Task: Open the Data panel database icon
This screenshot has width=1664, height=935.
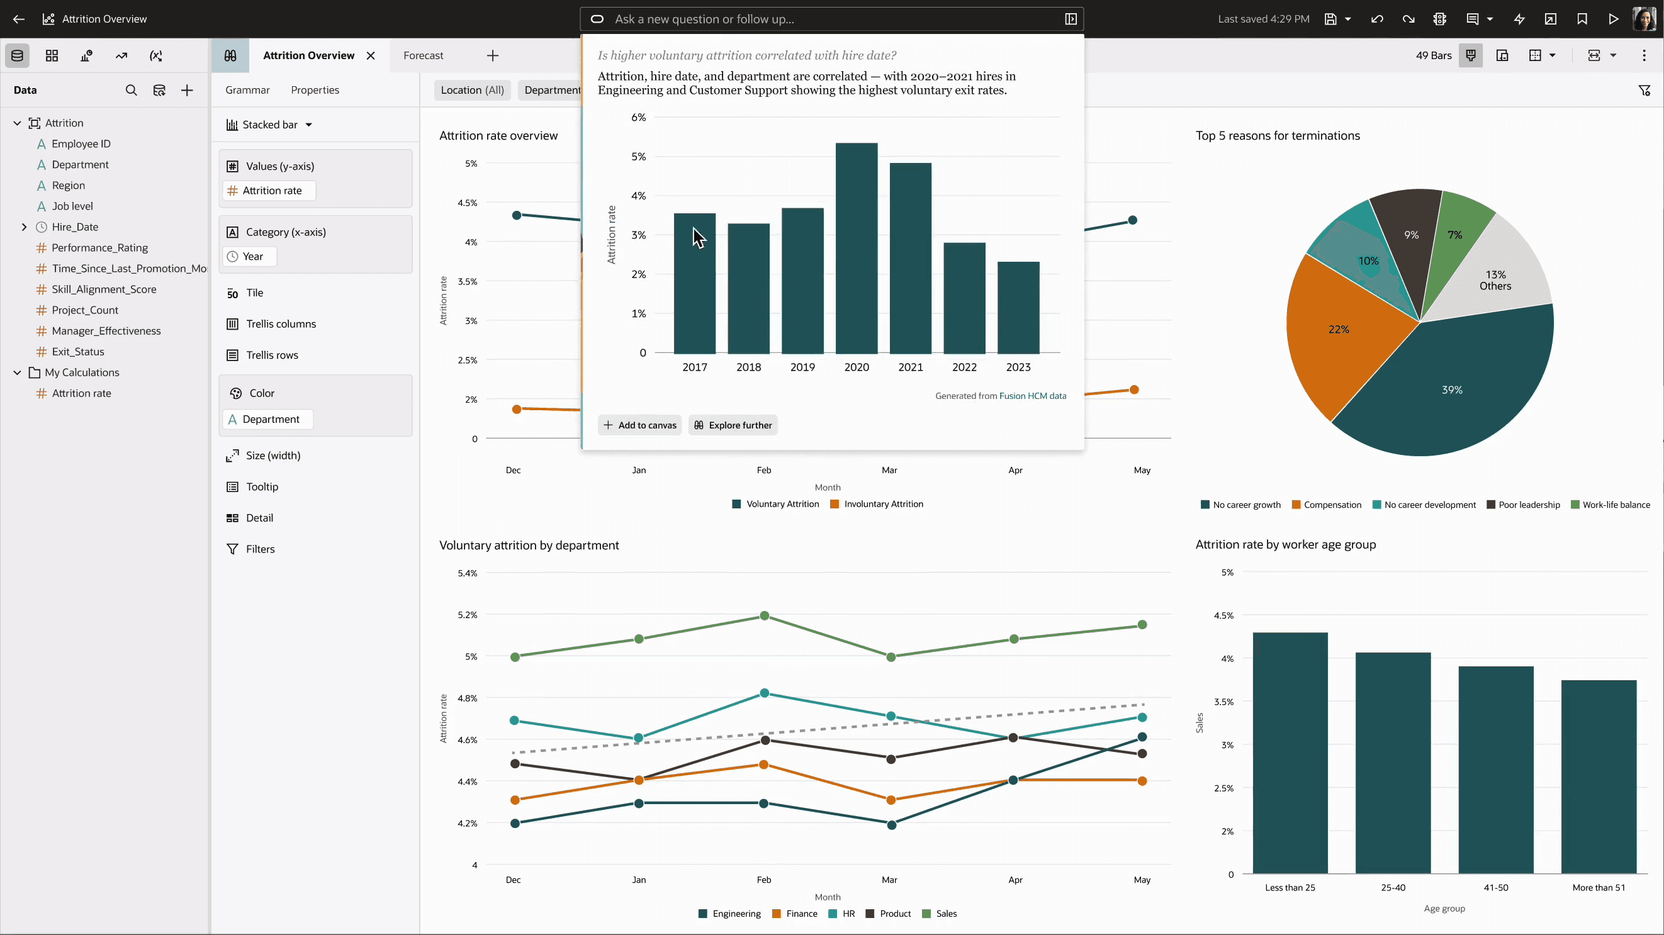Action: point(18,55)
